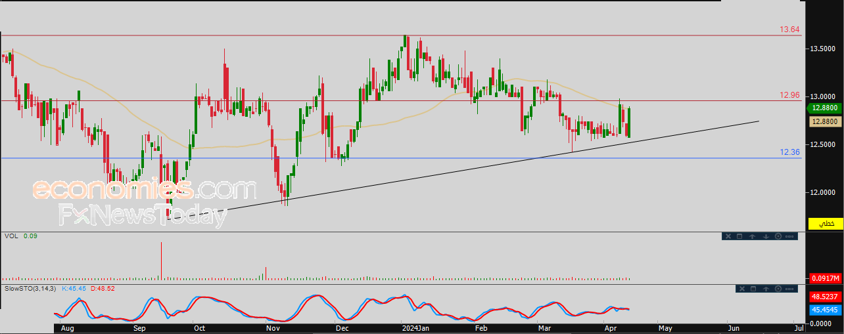Open more options on VOL panel

click(789, 236)
